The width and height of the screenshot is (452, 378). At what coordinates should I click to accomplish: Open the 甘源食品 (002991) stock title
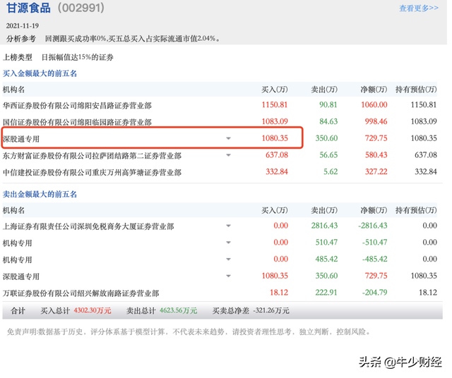click(x=55, y=8)
